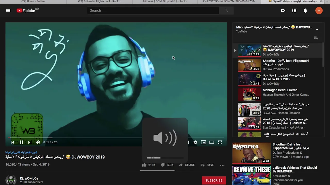330x185 pixels.
Task: Save the video to a playlist
Action: (x=207, y=165)
